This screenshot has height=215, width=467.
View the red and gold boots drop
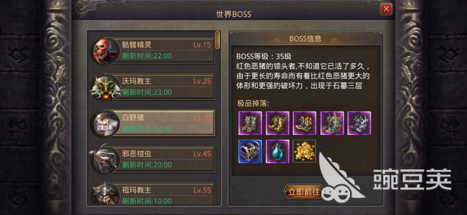(x=305, y=123)
